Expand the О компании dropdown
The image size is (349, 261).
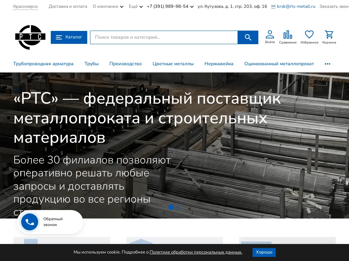[108, 6]
